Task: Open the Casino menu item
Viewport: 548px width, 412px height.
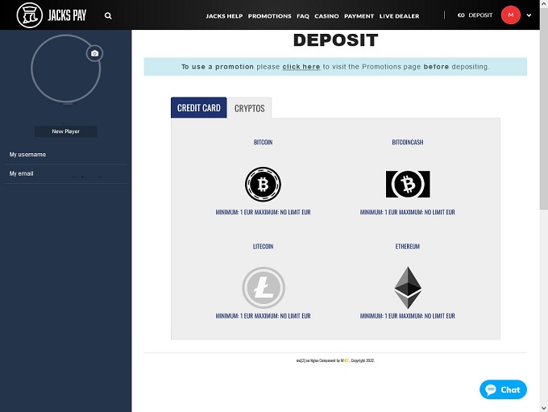Action: (326, 16)
